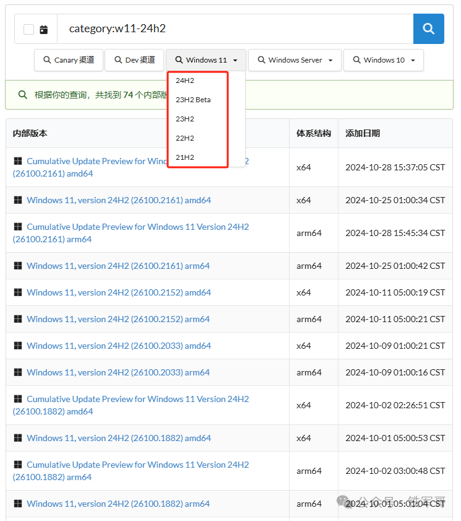Viewport: 461px width, 521px height.
Task: Open Windows 11 24H2 26100.2152 amd64 link
Action: click(x=119, y=292)
